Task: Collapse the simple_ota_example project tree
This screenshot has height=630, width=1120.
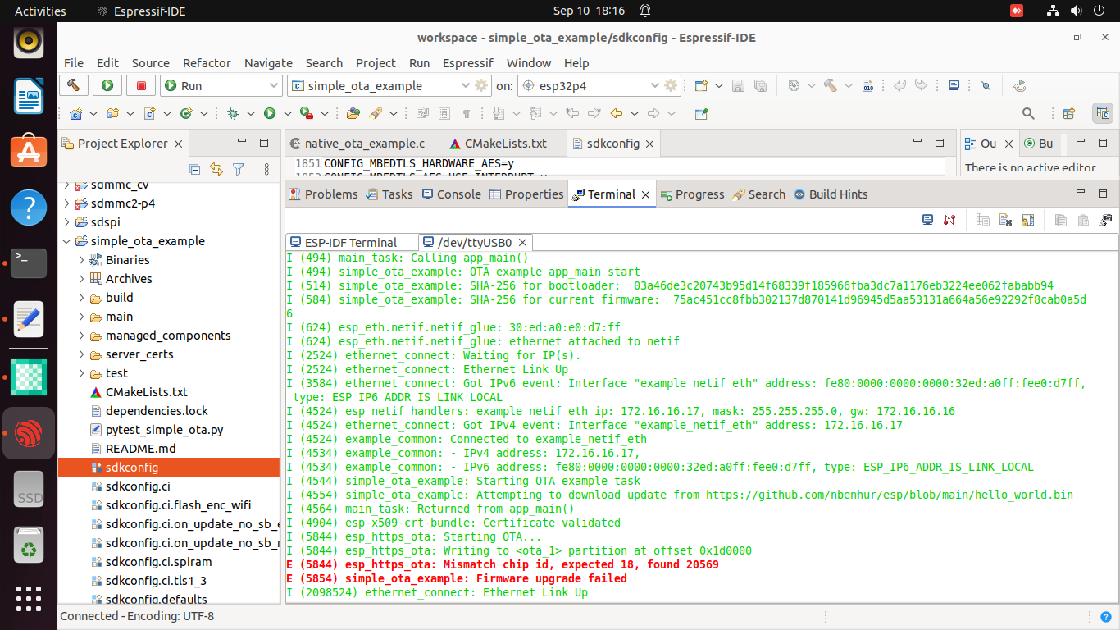Action: point(66,241)
